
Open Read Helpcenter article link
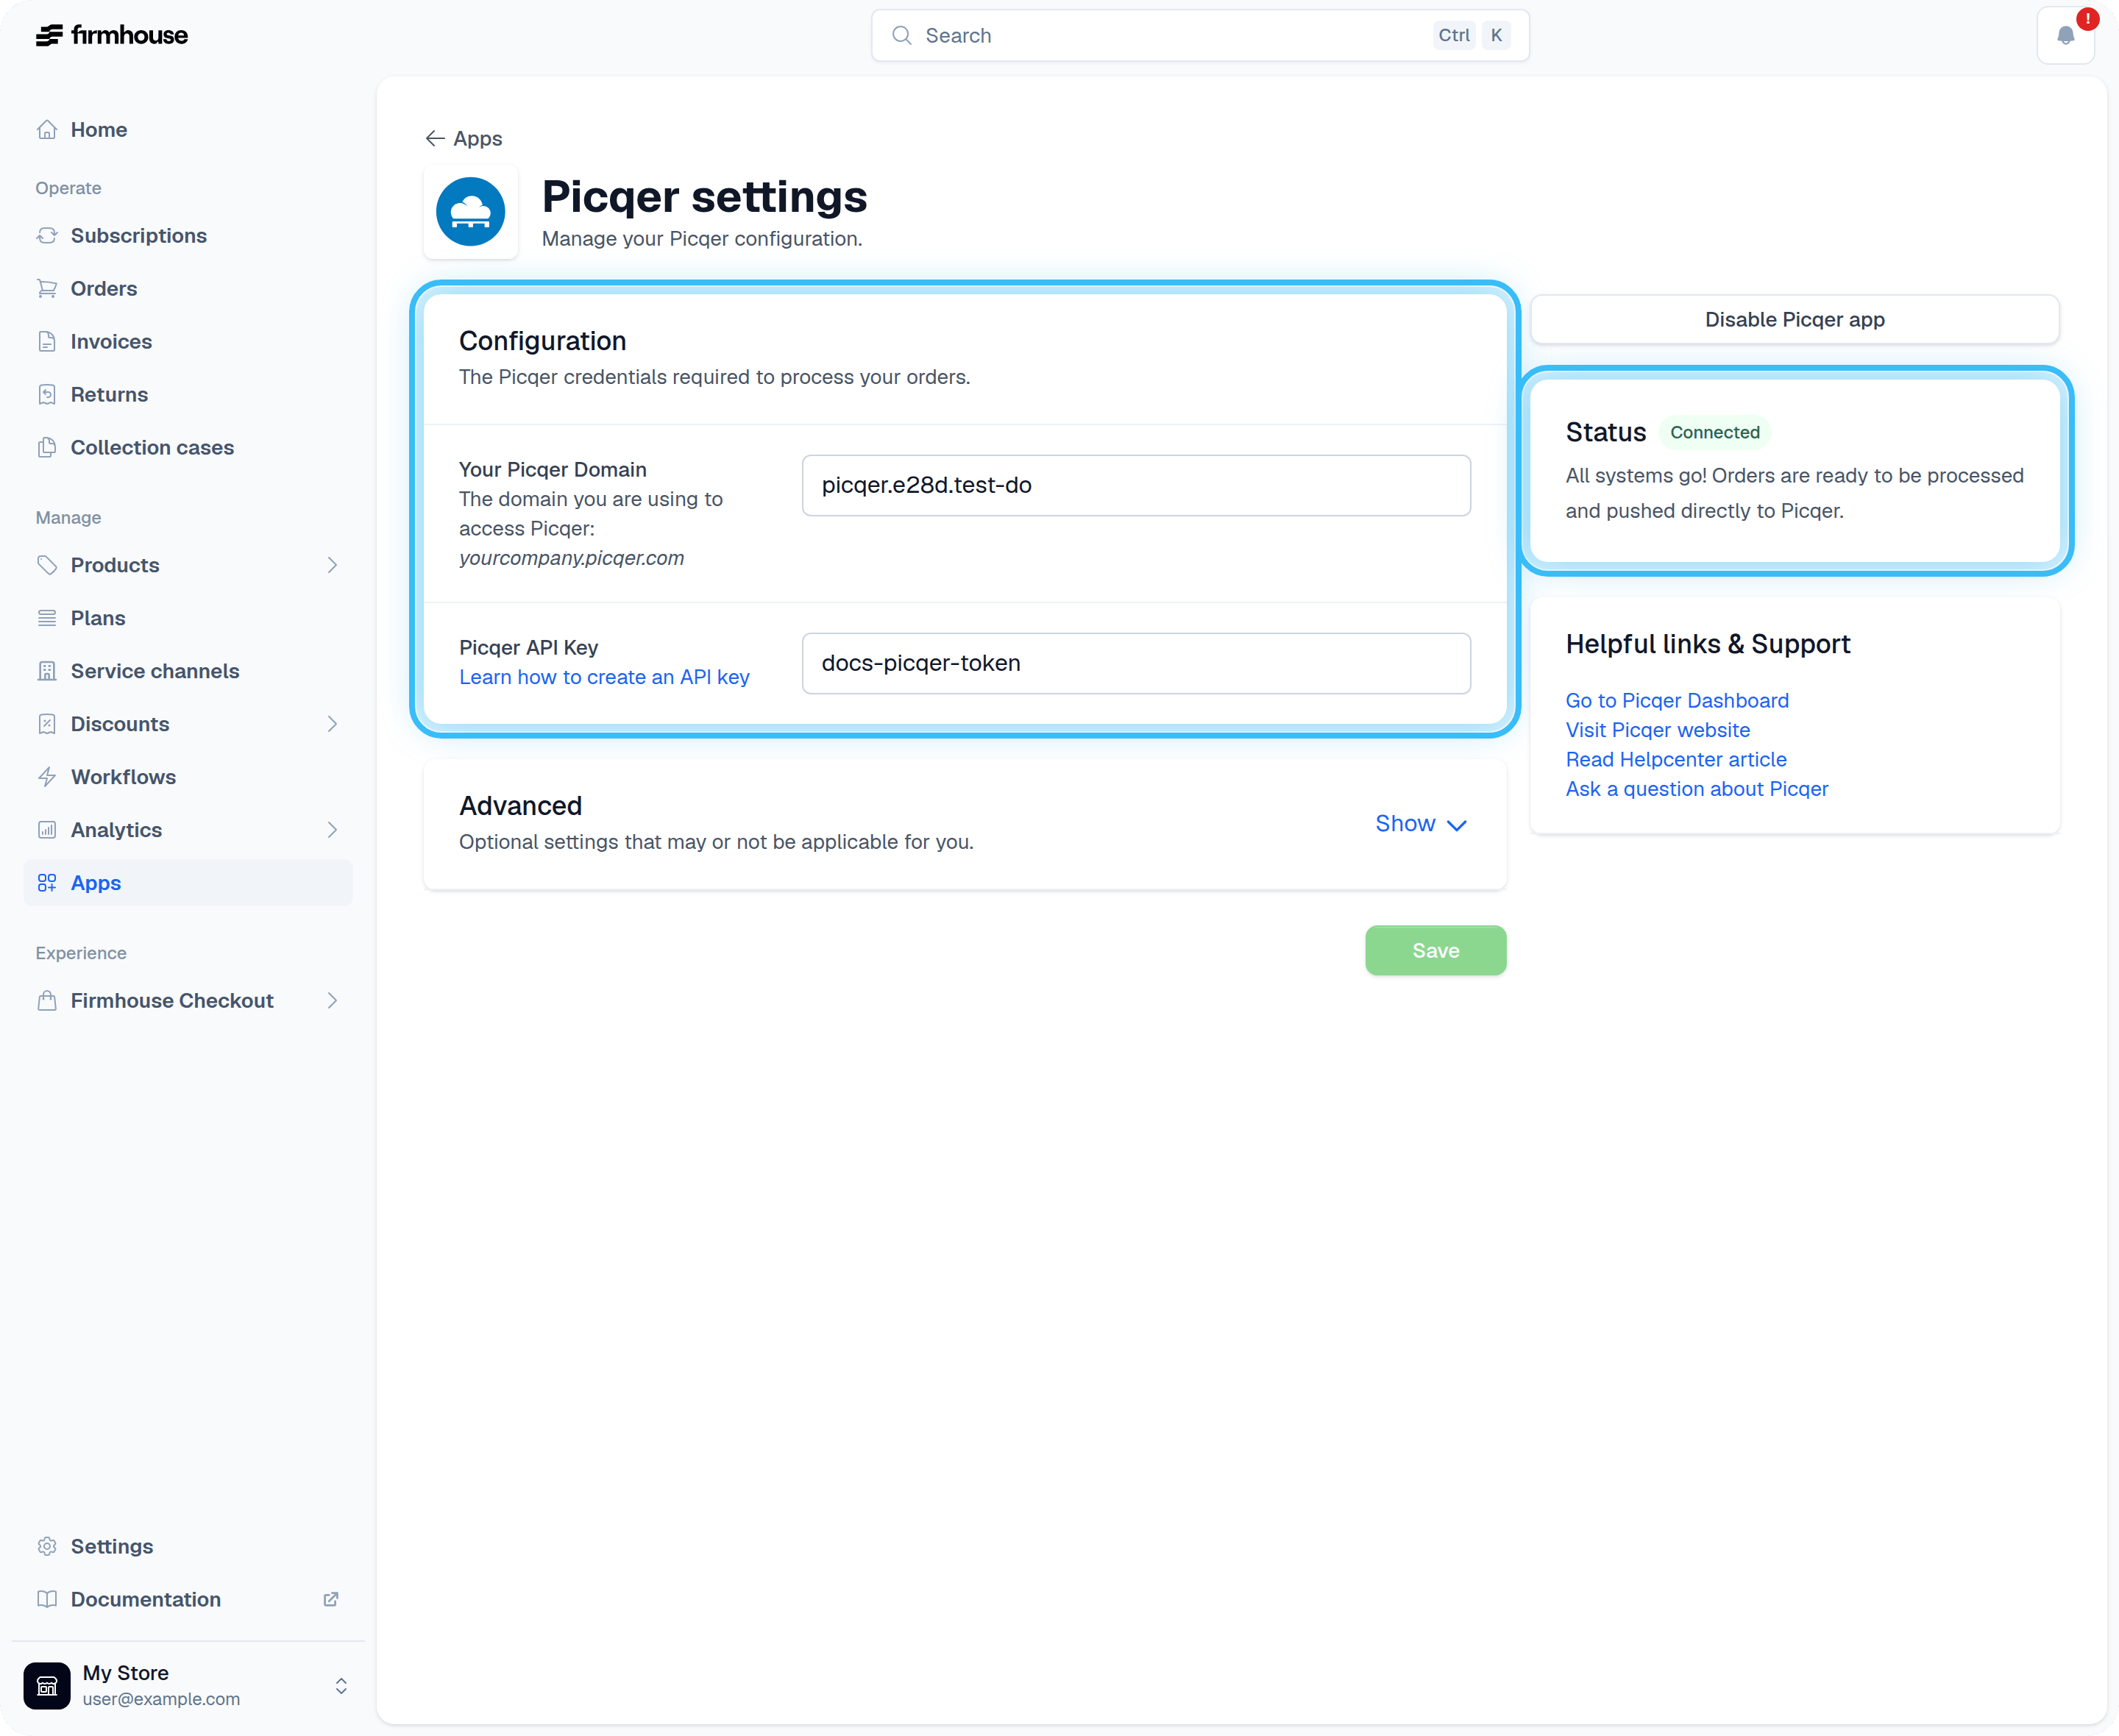tap(1675, 760)
